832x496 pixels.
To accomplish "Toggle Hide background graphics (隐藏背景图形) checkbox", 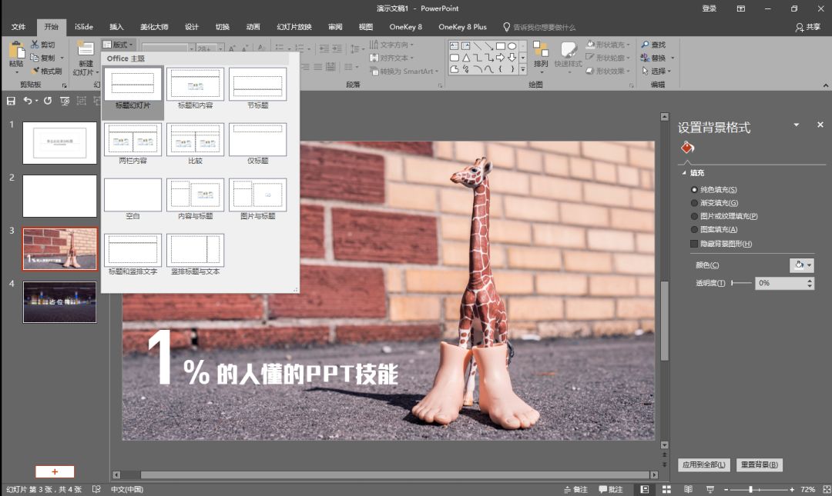I will (x=694, y=243).
